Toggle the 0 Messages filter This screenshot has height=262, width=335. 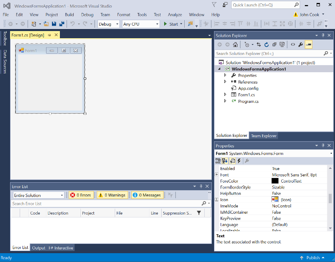147,195
